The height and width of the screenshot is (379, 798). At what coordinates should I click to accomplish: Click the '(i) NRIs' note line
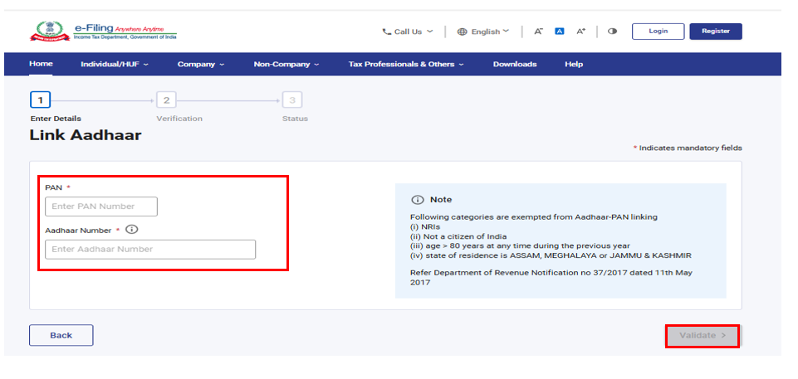click(425, 226)
